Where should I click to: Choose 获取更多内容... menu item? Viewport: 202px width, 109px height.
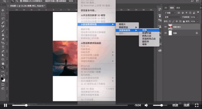[97, 10]
